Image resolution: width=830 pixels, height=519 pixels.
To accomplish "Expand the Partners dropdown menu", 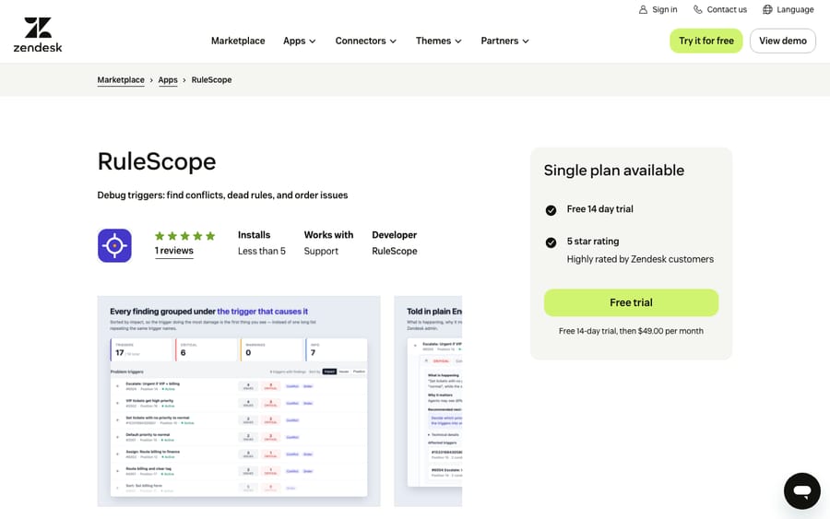I will [x=505, y=41].
